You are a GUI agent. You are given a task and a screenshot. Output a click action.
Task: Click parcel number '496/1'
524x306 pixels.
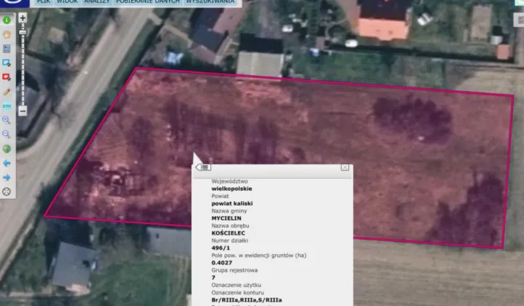[221, 248]
